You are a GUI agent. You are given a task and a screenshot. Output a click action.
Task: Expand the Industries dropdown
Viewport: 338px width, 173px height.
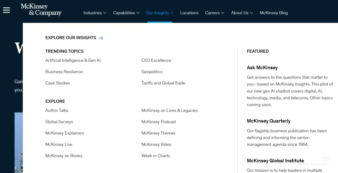(95, 13)
